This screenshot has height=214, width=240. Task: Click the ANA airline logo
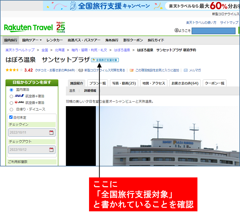pyautogui.click(x=19, y=96)
